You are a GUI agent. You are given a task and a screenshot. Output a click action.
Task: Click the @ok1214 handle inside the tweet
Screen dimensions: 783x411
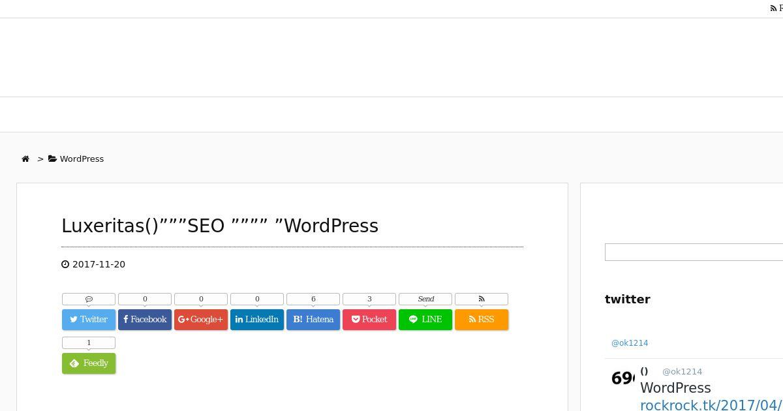682,372
